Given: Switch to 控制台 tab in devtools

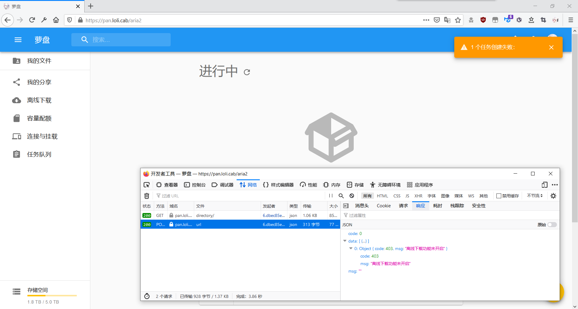Looking at the screenshot, I should pyautogui.click(x=195, y=185).
